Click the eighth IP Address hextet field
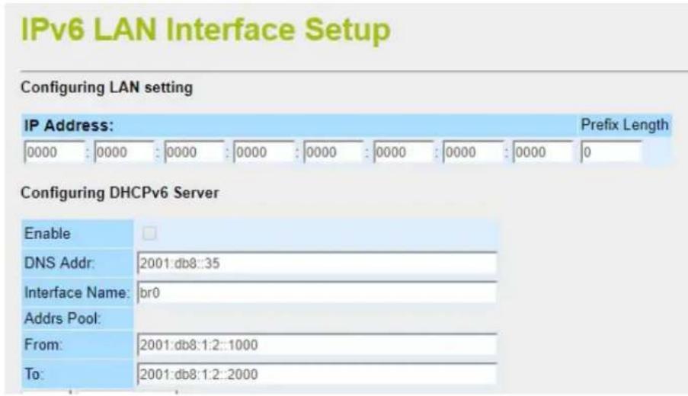Screen dimensions: 688x396 pos(542,152)
